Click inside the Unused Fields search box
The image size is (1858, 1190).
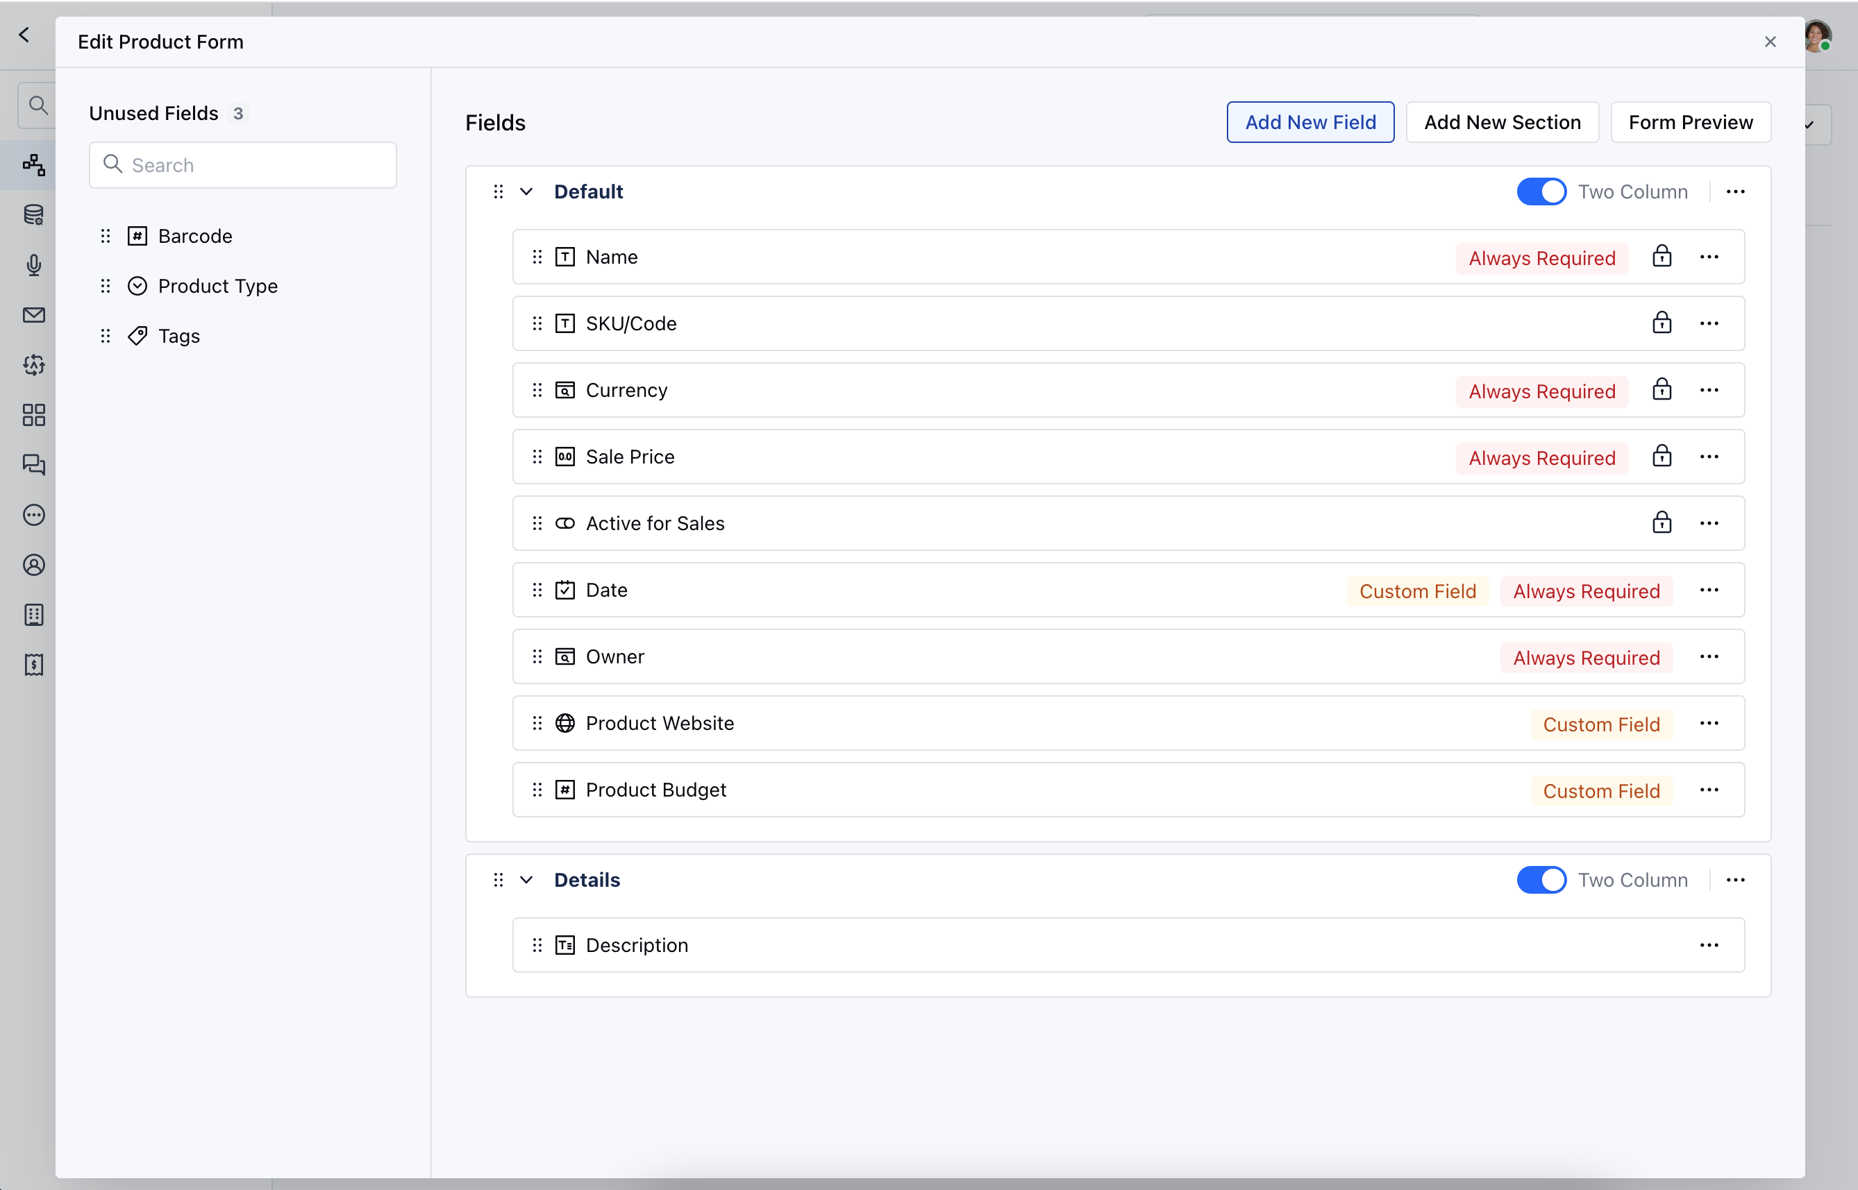242,164
